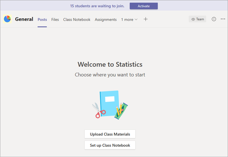This screenshot has width=228, height=157.
Task: Add a new tab with plus icon
Action: (146, 19)
